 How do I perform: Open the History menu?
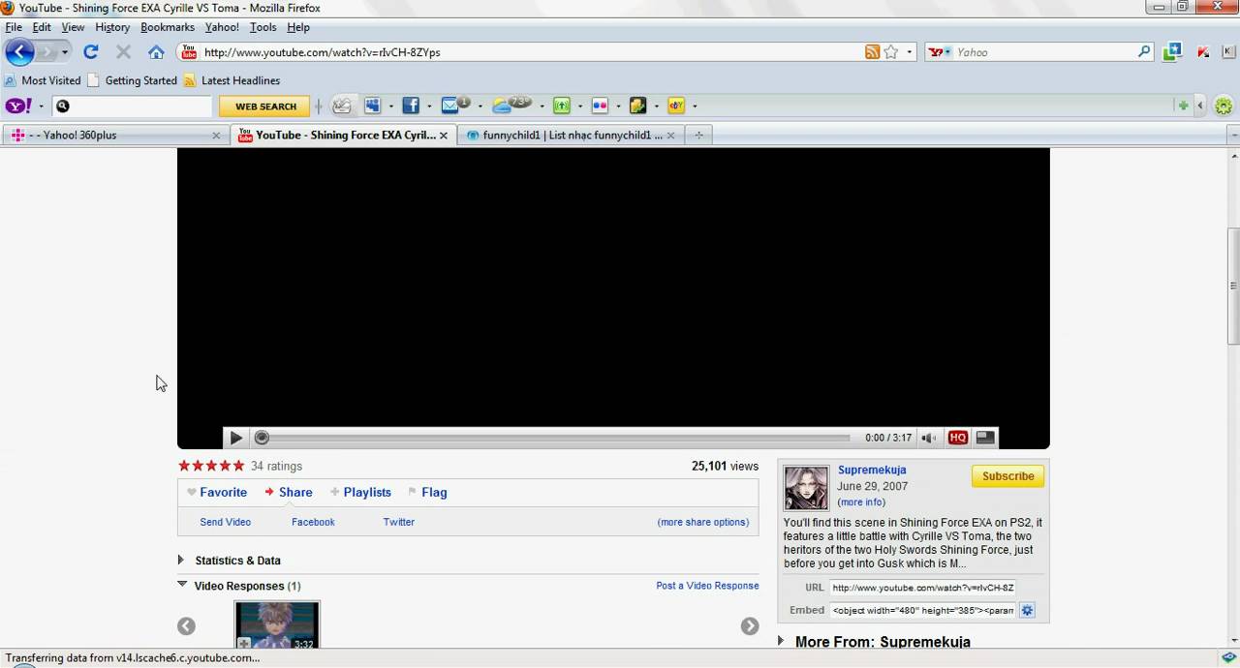click(112, 27)
